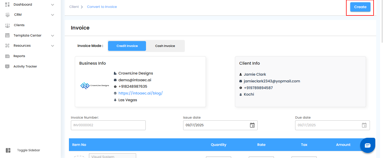Click the Tax column header
Image resolution: width=384 pixels, height=158 pixels.
click(x=304, y=145)
